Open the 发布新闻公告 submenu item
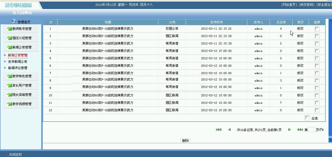Screen dimensions: 332x157 (x=18, y=62)
